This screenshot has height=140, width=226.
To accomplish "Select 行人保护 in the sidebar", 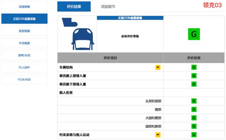I will pyautogui.click(x=24, y=67).
